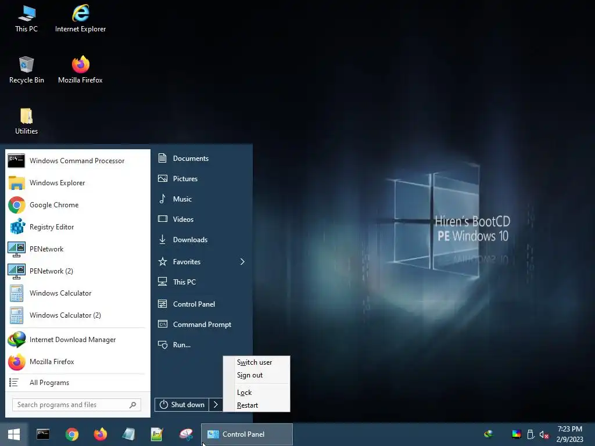Open the green chart taskbar icon

point(157,434)
